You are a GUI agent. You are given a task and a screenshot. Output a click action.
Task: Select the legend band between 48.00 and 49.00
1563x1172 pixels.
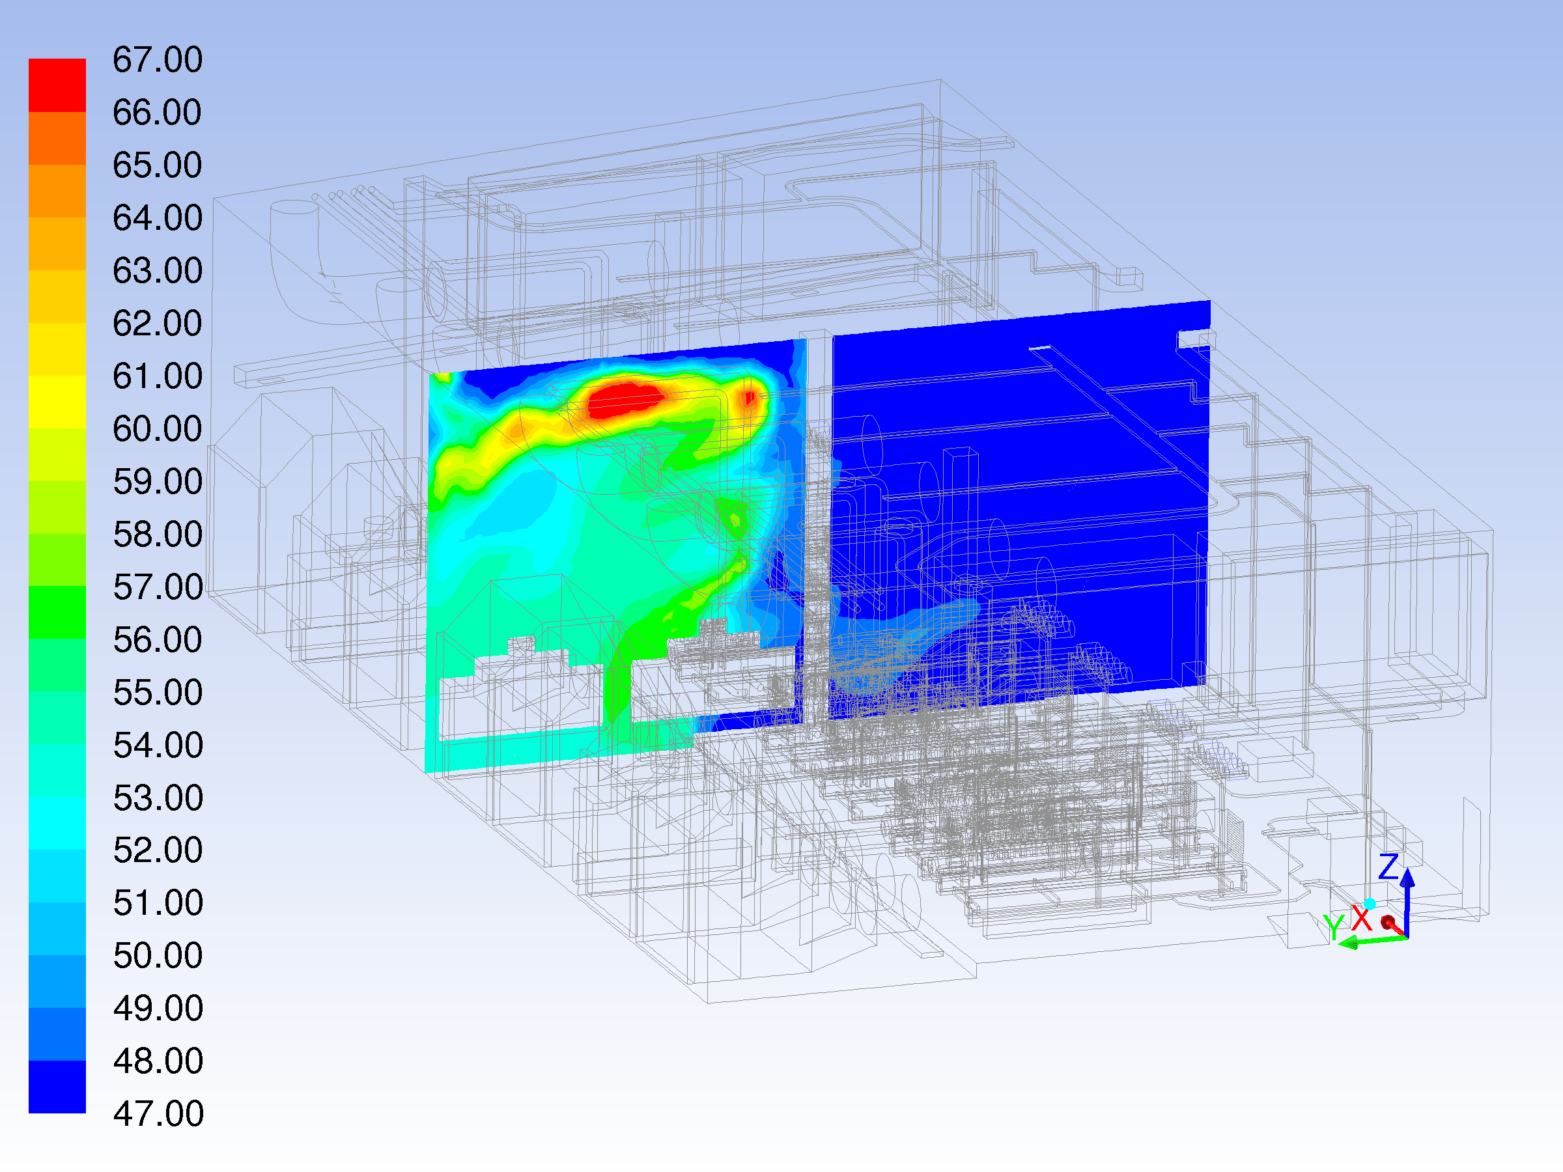tap(57, 1034)
